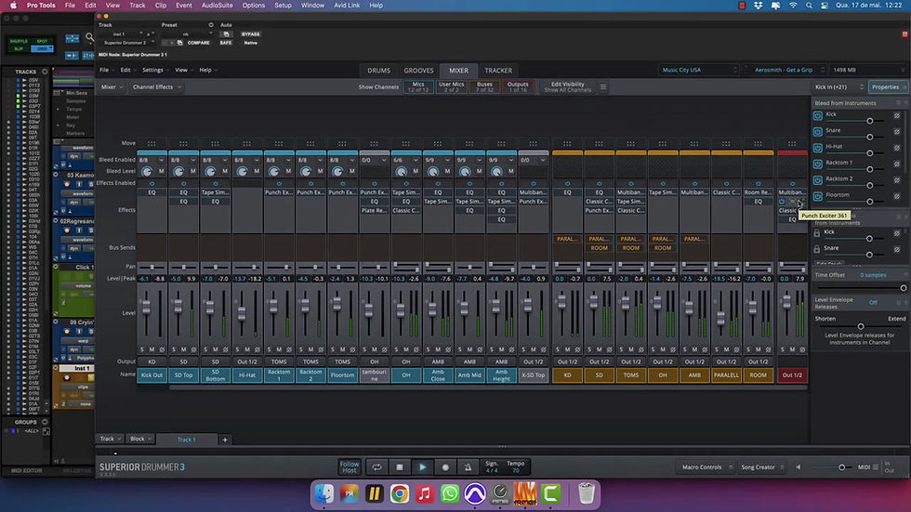Click Buses 7 of 32 channel filter
The width and height of the screenshot is (911, 512).
point(484,87)
